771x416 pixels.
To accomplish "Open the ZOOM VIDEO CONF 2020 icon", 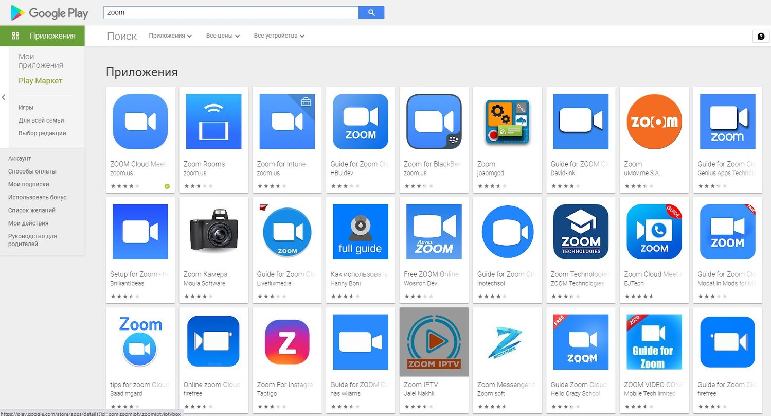I will 654,342.
